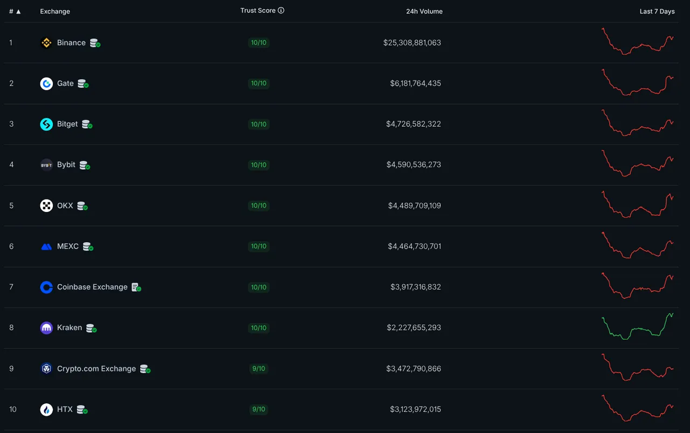Click OKX's 7-day volume sparkline
This screenshot has height=433, width=690.
point(638,204)
